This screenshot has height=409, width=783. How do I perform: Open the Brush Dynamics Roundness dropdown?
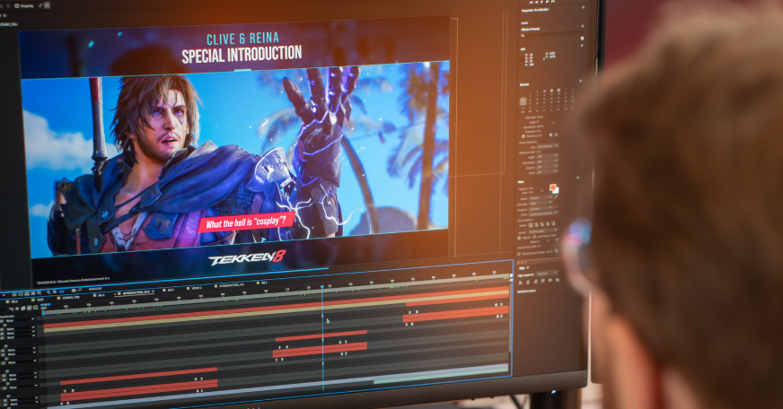coord(548,162)
